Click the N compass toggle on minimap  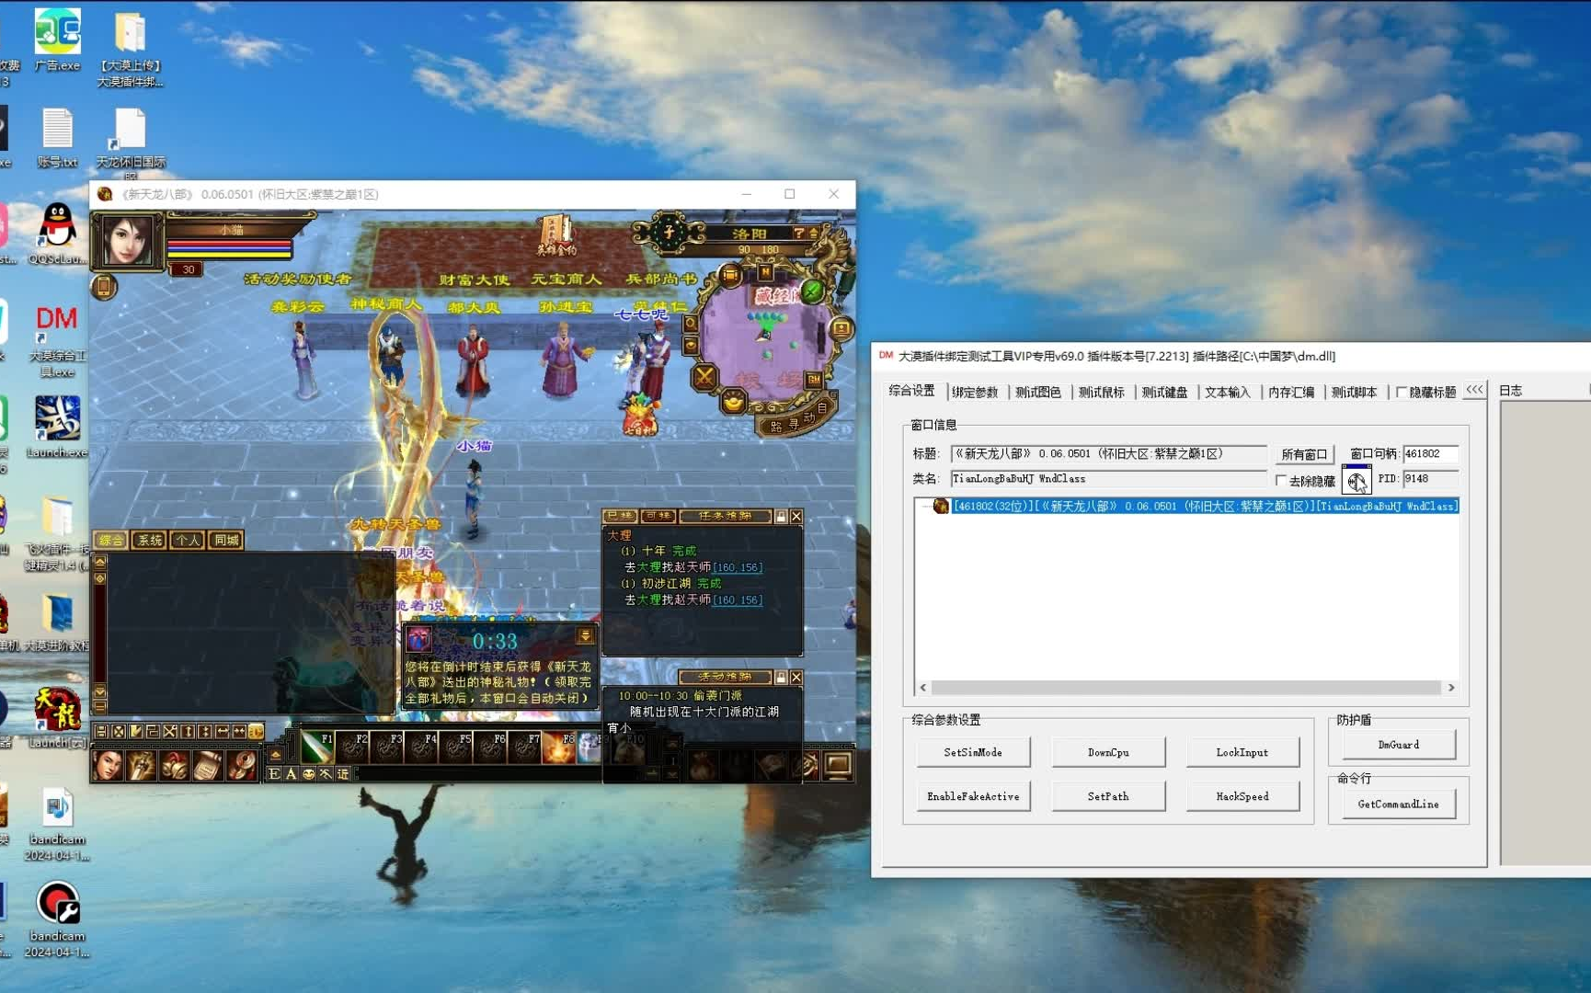765,273
